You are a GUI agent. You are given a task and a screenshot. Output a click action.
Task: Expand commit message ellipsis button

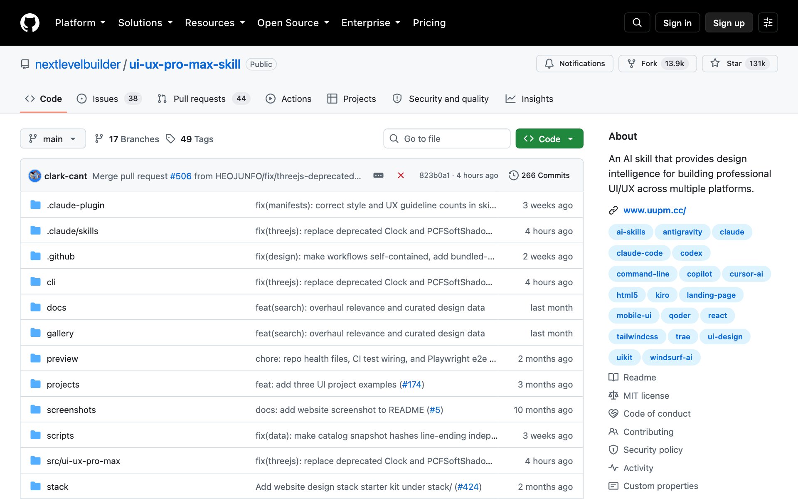(x=378, y=175)
